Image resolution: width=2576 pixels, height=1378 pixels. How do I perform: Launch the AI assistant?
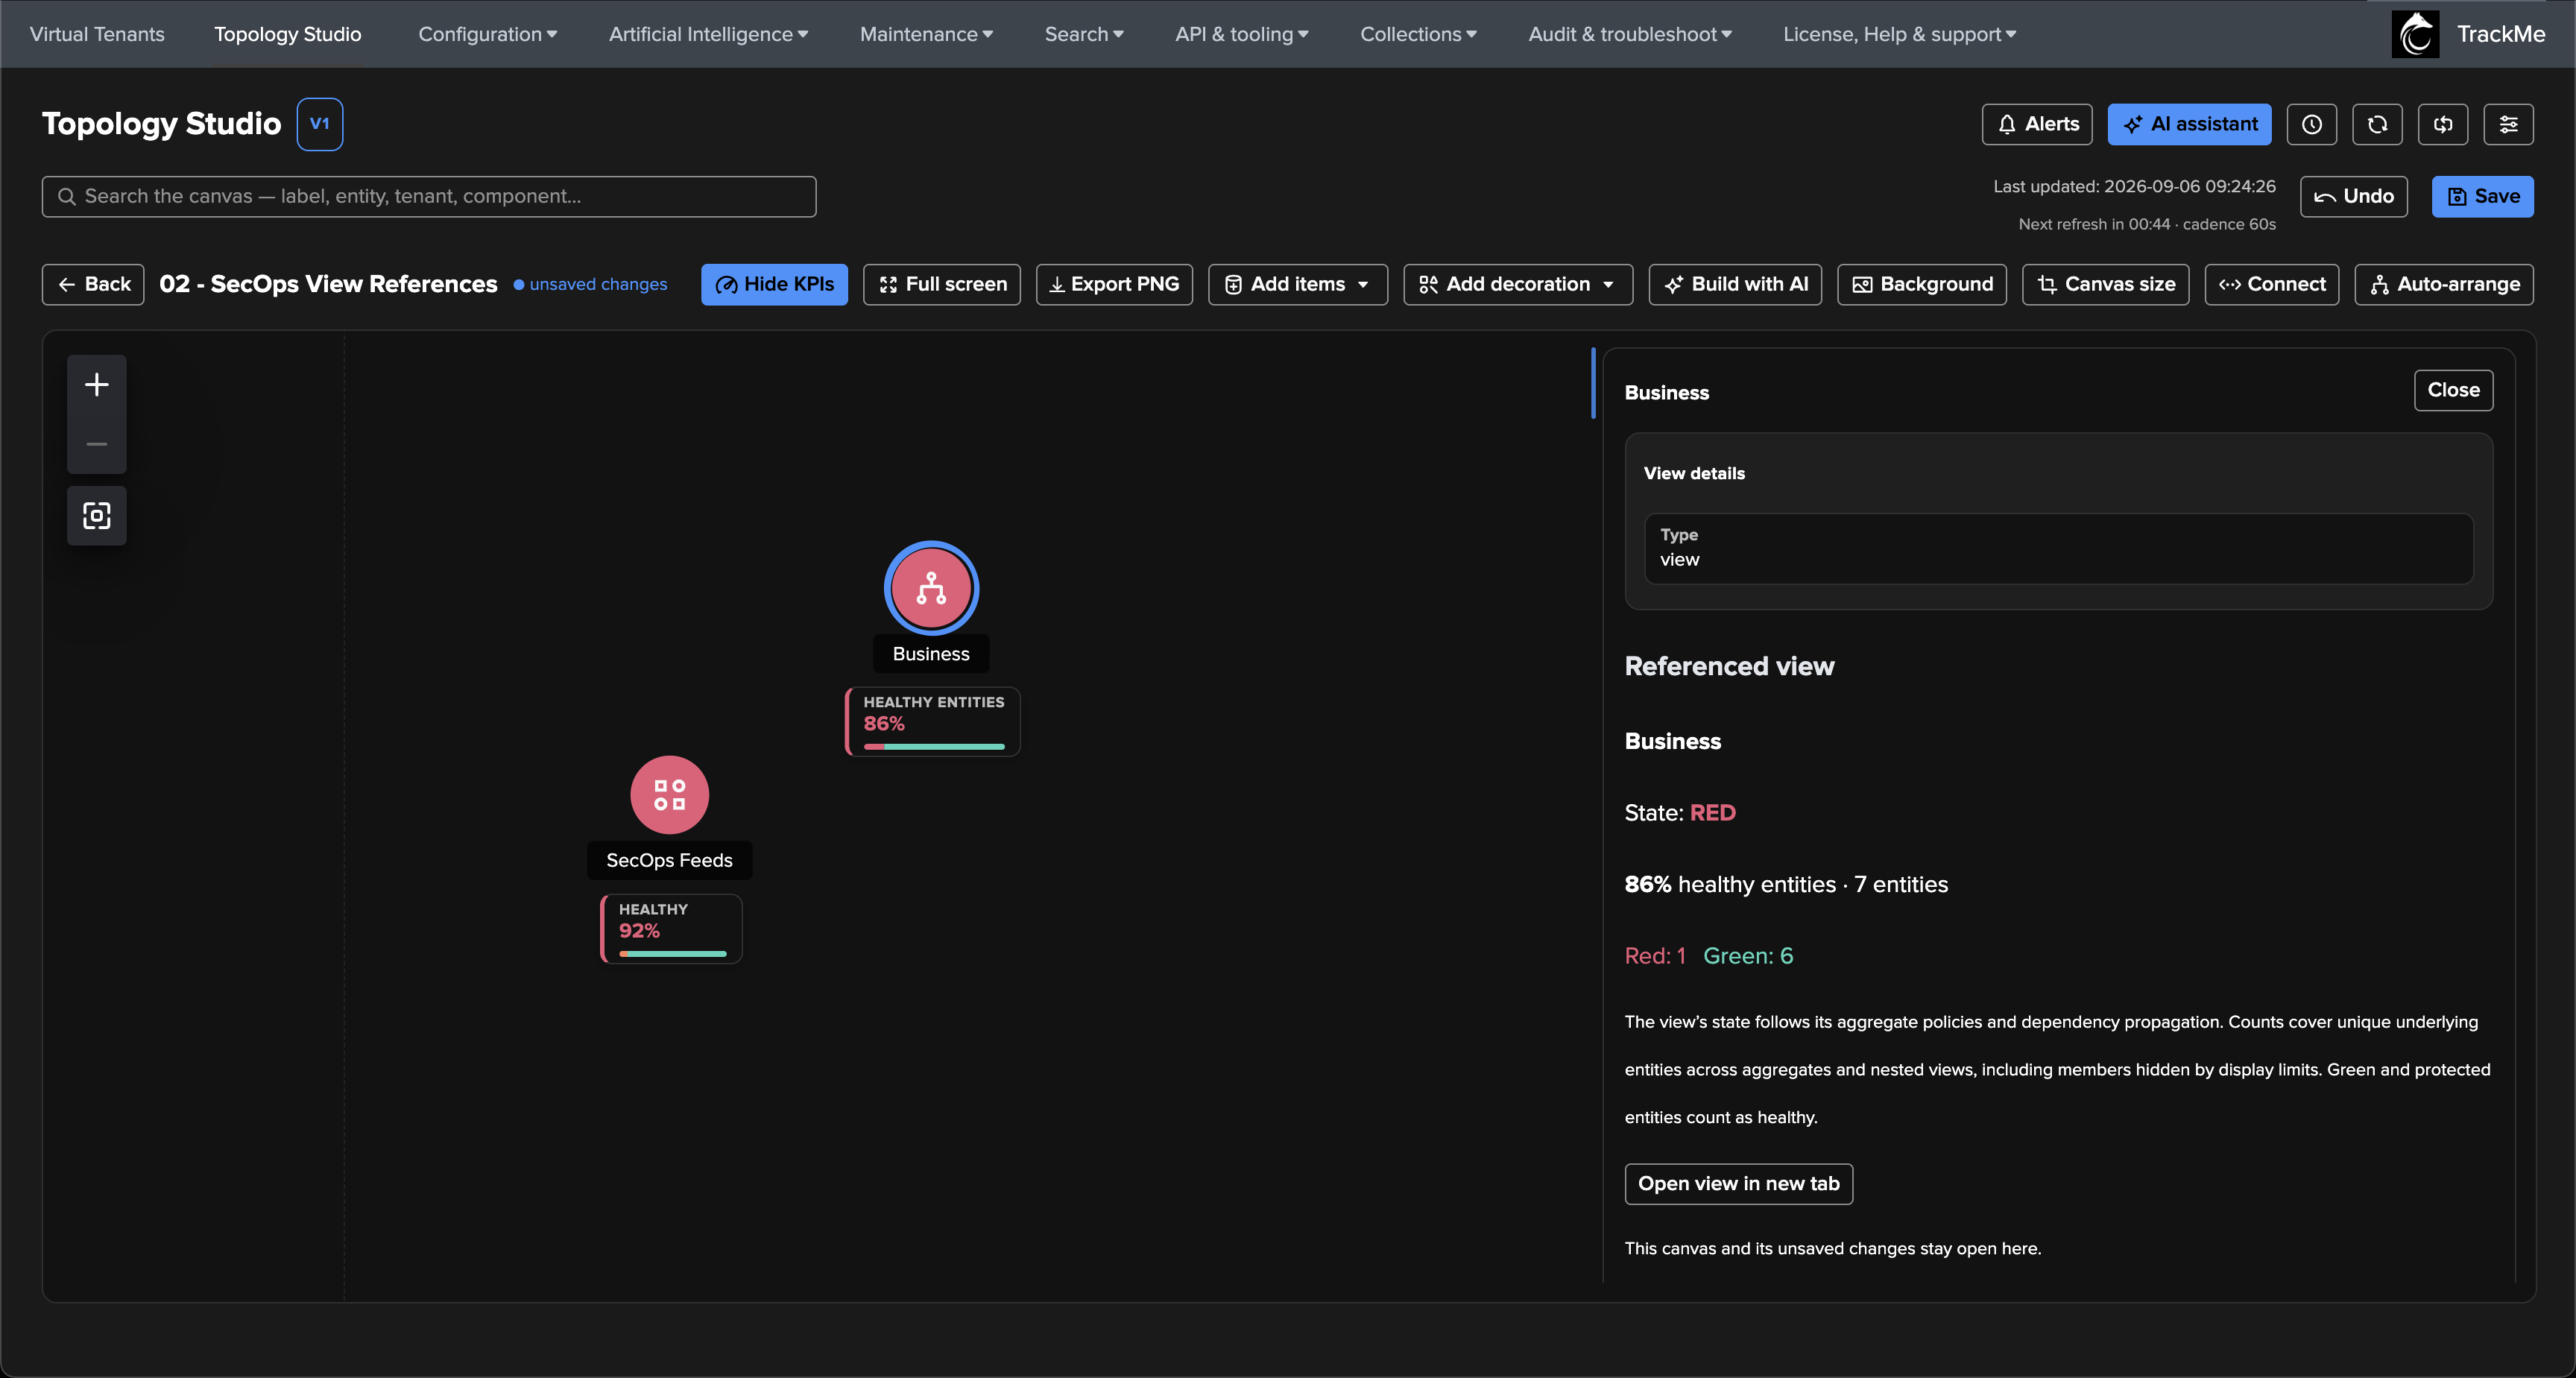click(2189, 124)
